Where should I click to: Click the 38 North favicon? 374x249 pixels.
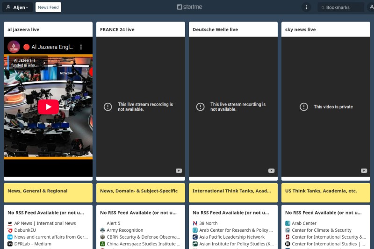pos(195,223)
